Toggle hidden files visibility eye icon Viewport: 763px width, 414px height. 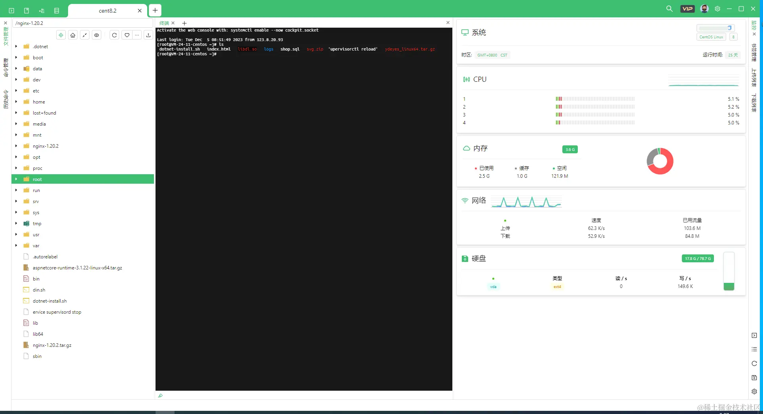97,35
